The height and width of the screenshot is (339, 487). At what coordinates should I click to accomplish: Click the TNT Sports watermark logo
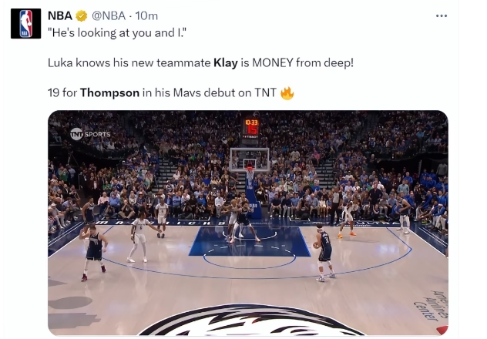(90, 134)
